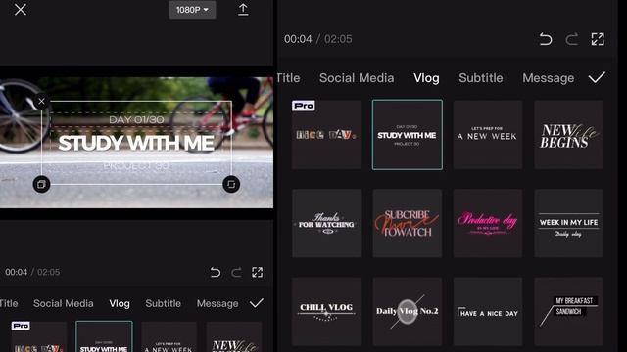
Task: Choose Pro nice day template in right grid
Action: point(326,135)
